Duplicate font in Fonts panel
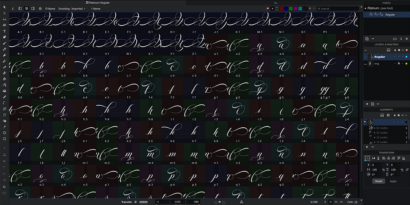 click(x=367, y=39)
